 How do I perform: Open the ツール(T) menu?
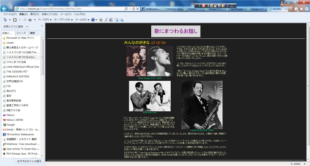[x=66, y=14]
